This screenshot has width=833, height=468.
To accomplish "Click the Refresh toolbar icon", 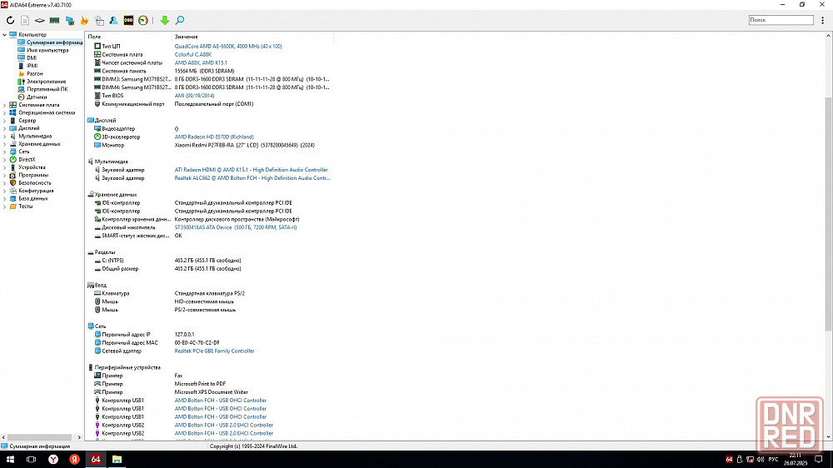I will tap(10, 20).
